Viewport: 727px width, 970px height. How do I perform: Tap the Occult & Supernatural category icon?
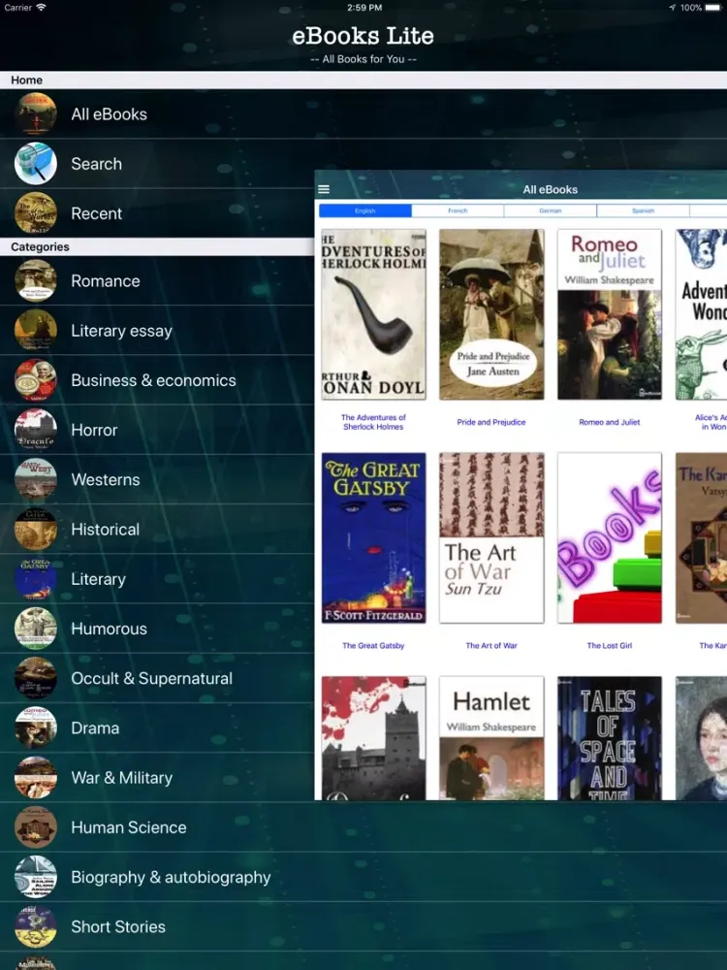(x=36, y=678)
